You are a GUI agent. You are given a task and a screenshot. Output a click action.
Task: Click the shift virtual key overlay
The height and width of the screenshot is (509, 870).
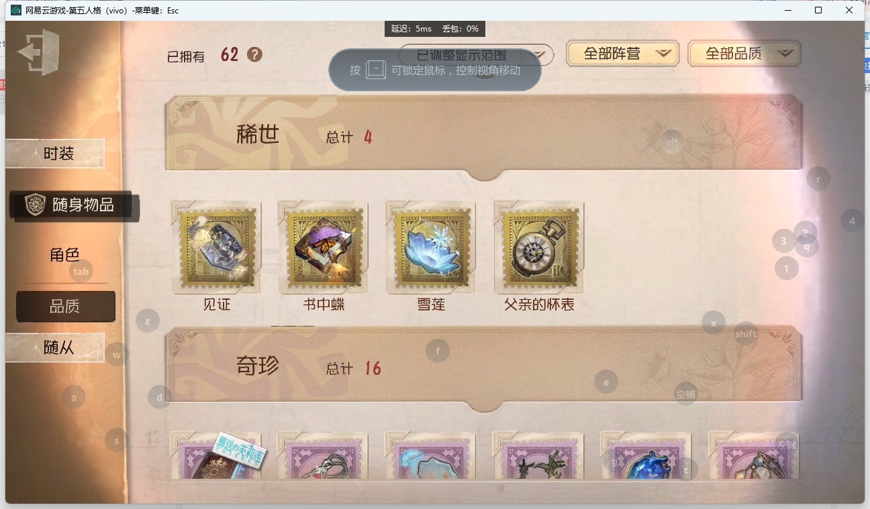[x=746, y=333]
